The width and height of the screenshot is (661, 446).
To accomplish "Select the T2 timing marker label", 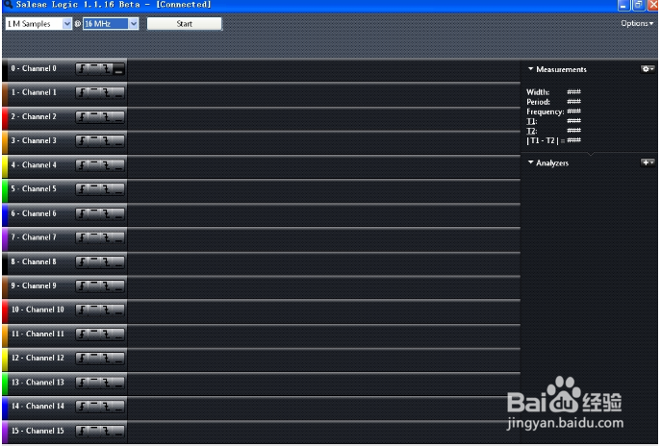I will coord(531,131).
